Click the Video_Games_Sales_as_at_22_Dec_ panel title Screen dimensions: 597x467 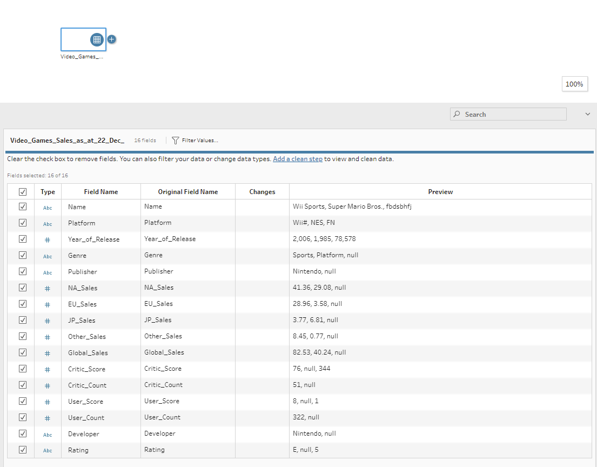point(68,140)
